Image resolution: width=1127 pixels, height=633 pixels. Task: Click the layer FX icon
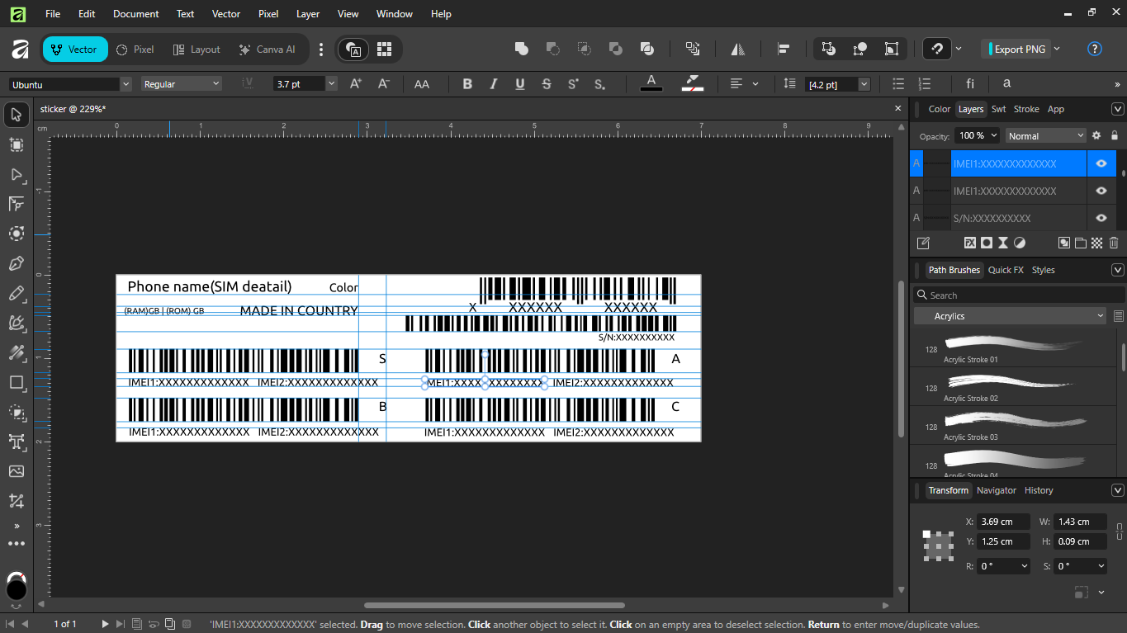970,243
